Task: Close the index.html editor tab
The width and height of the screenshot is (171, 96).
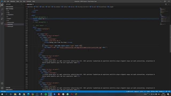Action: [x=33, y=4]
